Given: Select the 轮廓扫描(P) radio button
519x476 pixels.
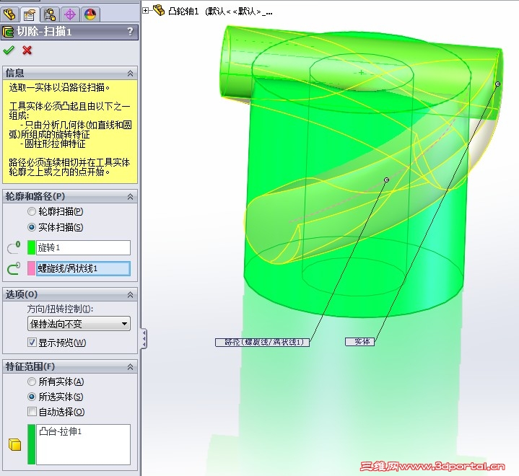Looking at the screenshot, I should point(32,211).
